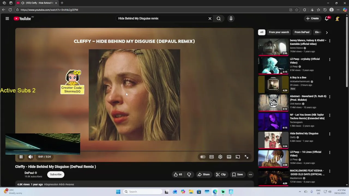Toggle the autoplay switch

[203, 157]
